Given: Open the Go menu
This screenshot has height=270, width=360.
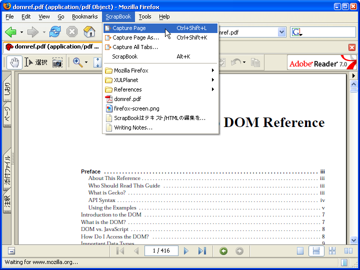Looking at the screenshot, I should 61,17.
